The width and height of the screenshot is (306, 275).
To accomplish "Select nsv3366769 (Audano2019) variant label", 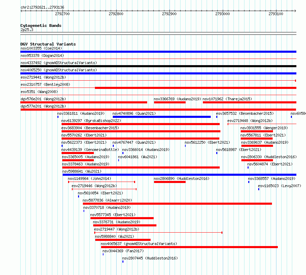I will 177,99.
